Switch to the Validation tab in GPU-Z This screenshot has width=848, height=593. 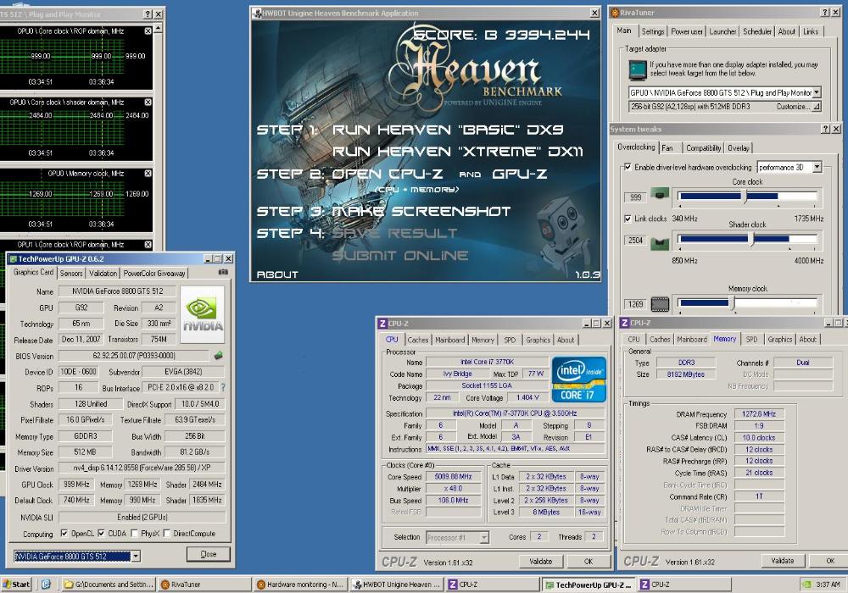(103, 274)
